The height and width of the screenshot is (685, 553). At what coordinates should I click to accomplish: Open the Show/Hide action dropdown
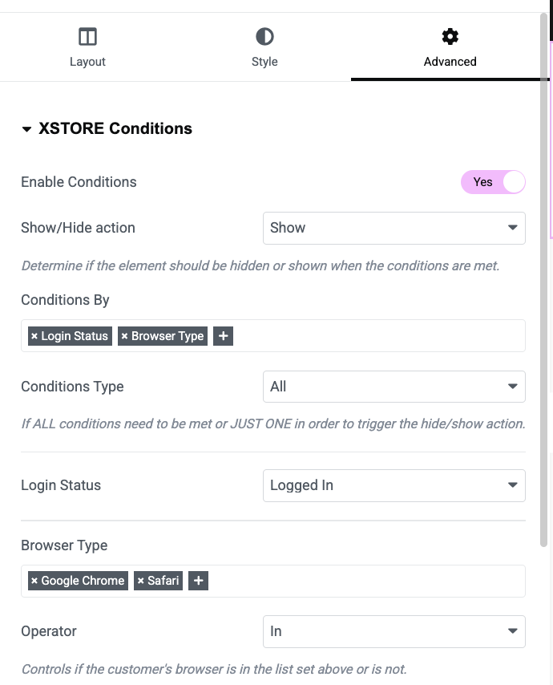click(394, 228)
